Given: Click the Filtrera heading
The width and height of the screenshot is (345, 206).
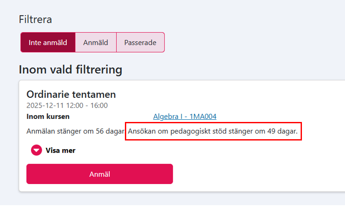Looking at the screenshot, I should coord(35,19).
